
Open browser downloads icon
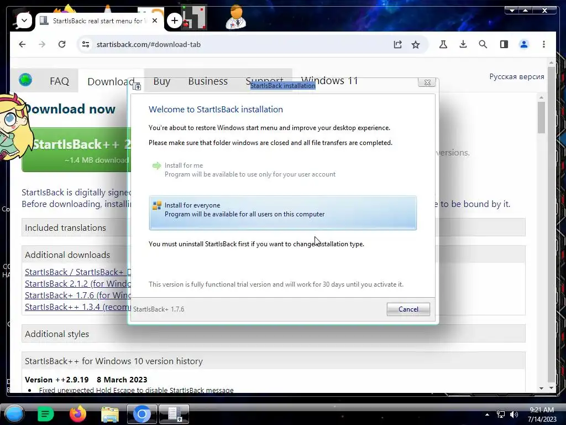tap(463, 44)
